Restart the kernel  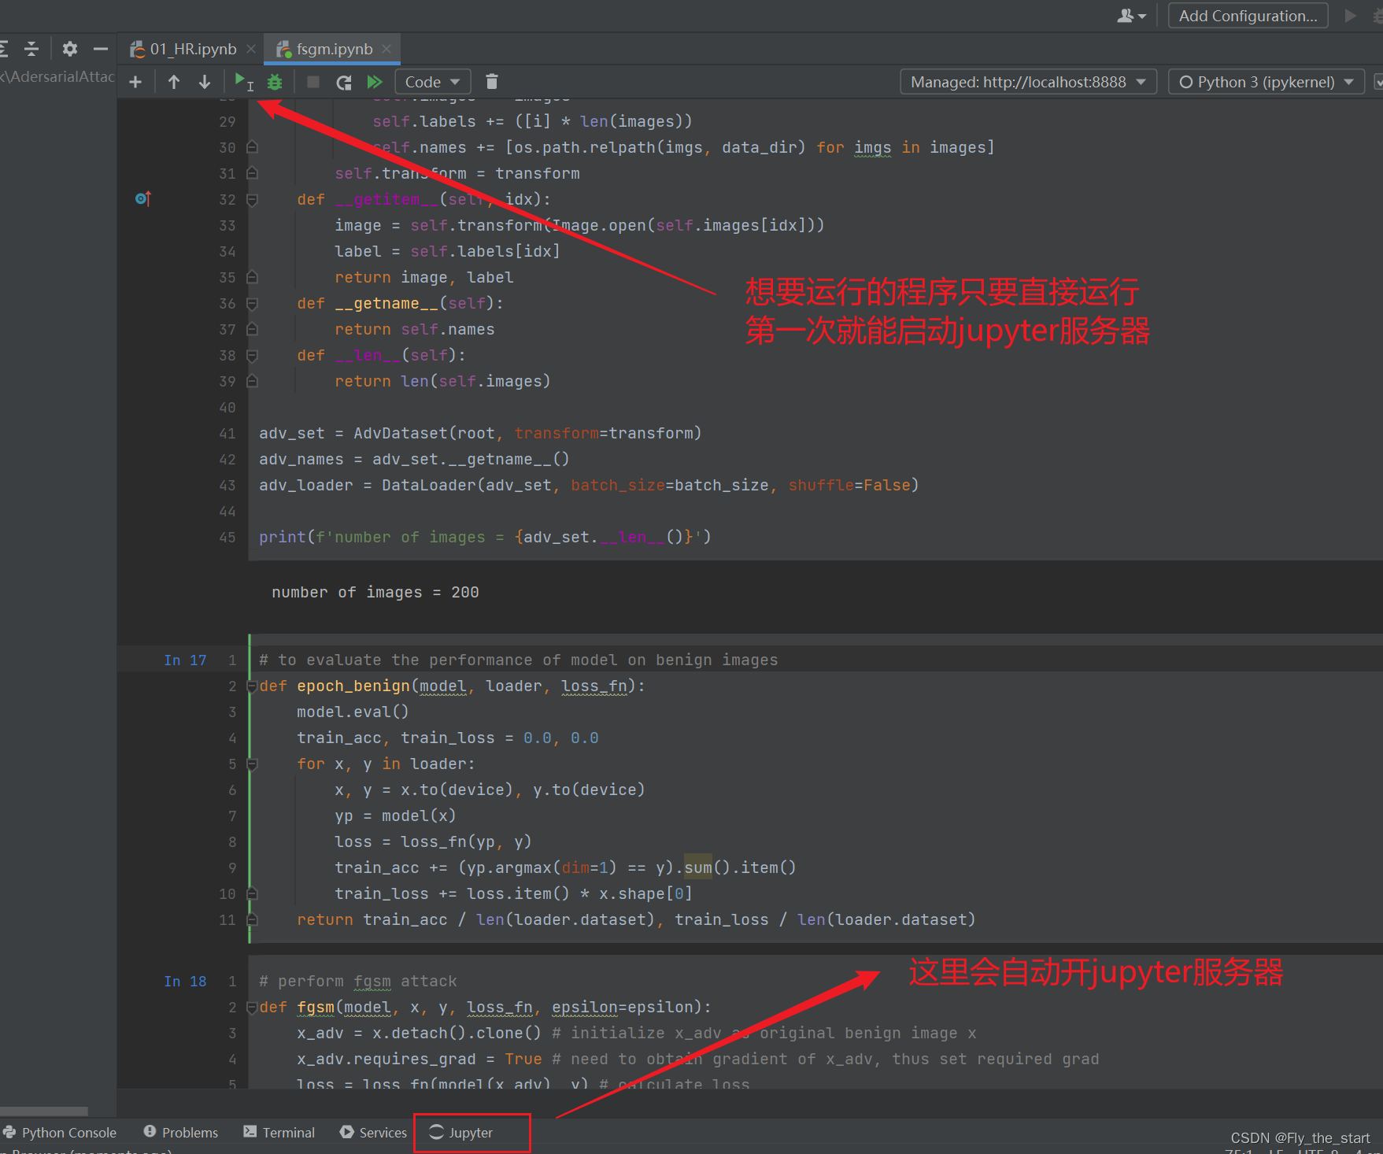pos(344,82)
